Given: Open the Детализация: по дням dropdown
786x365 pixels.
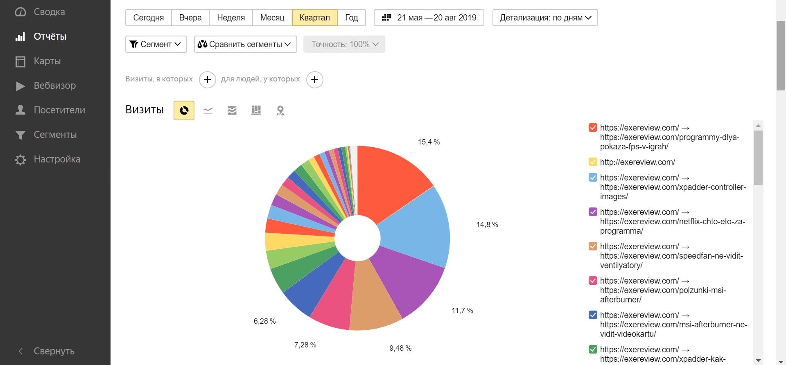Looking at the screenshot, I should (545, 18).
